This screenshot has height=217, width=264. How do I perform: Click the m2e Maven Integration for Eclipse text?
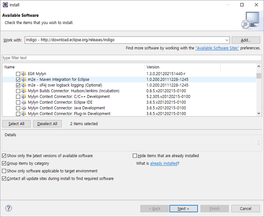pyautogui.click(x=59, y=79)
